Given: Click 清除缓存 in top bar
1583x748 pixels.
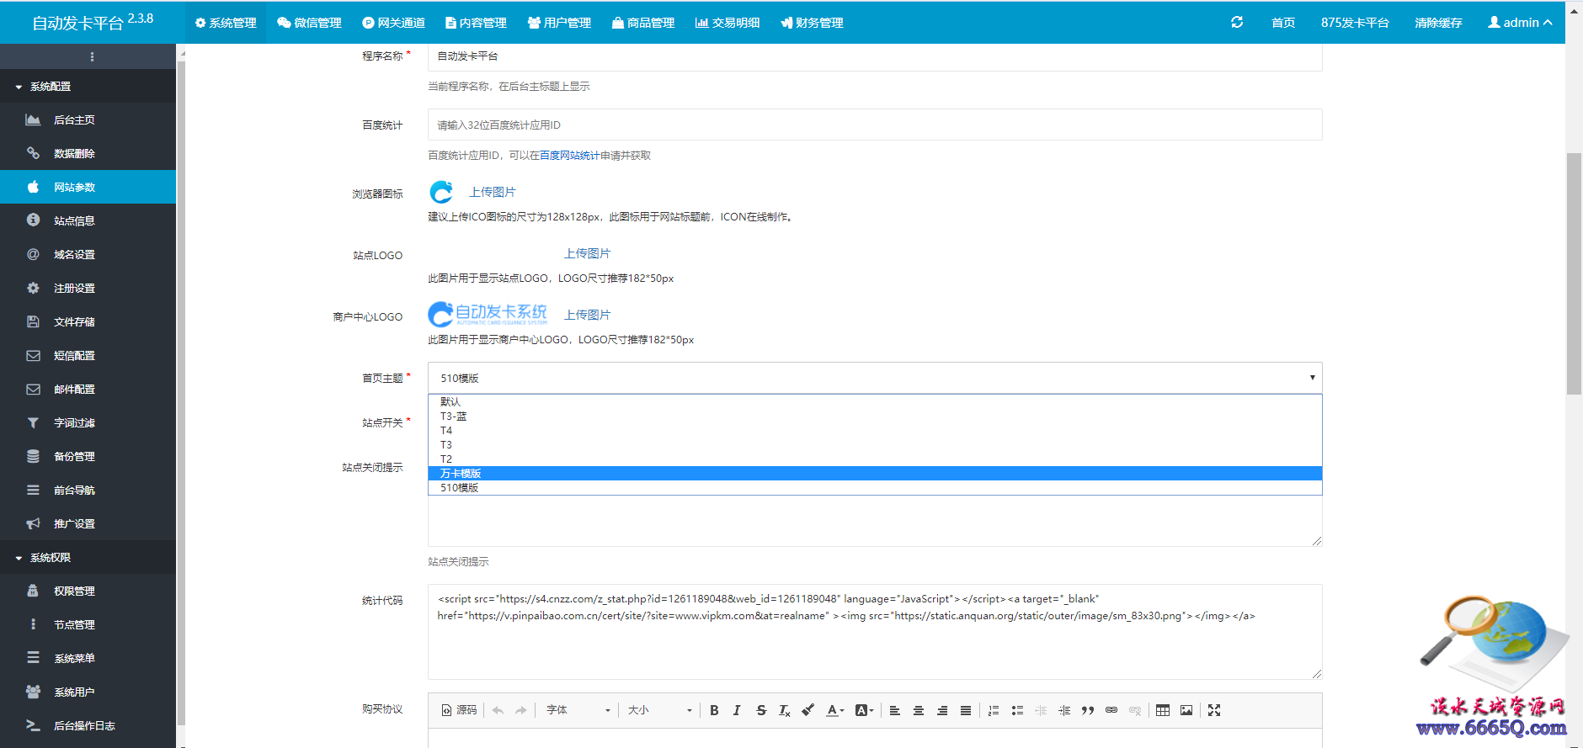Looking at the screenshot, I should coord(1438,23).
